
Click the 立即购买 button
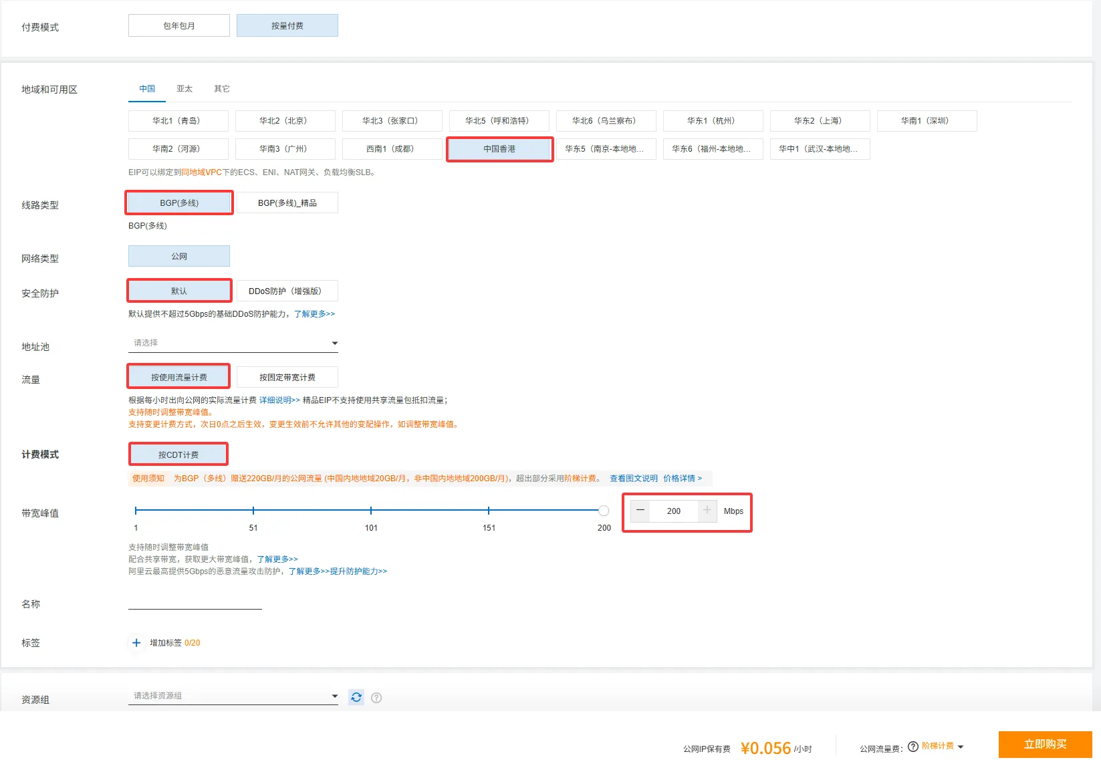click(x=1045, y=745)
